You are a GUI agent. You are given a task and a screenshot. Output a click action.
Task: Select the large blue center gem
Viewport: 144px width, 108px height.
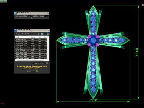(93, 40)
